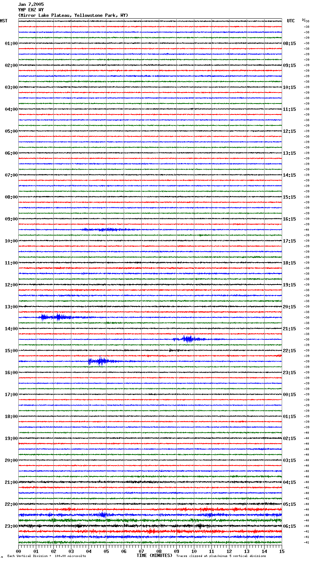Click the '14:15' UTC time label
311x561 pixels.
289,175
